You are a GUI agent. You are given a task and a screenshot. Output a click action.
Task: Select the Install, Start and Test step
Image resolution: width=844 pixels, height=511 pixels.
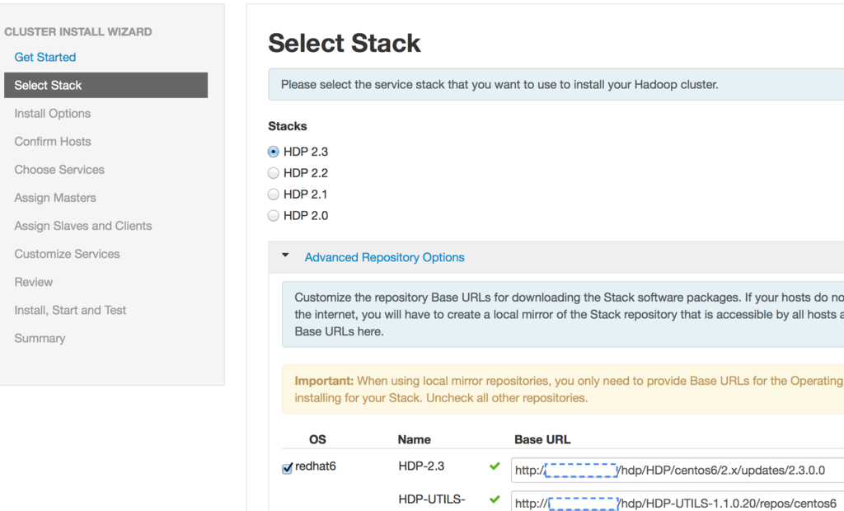pos(70,310)
